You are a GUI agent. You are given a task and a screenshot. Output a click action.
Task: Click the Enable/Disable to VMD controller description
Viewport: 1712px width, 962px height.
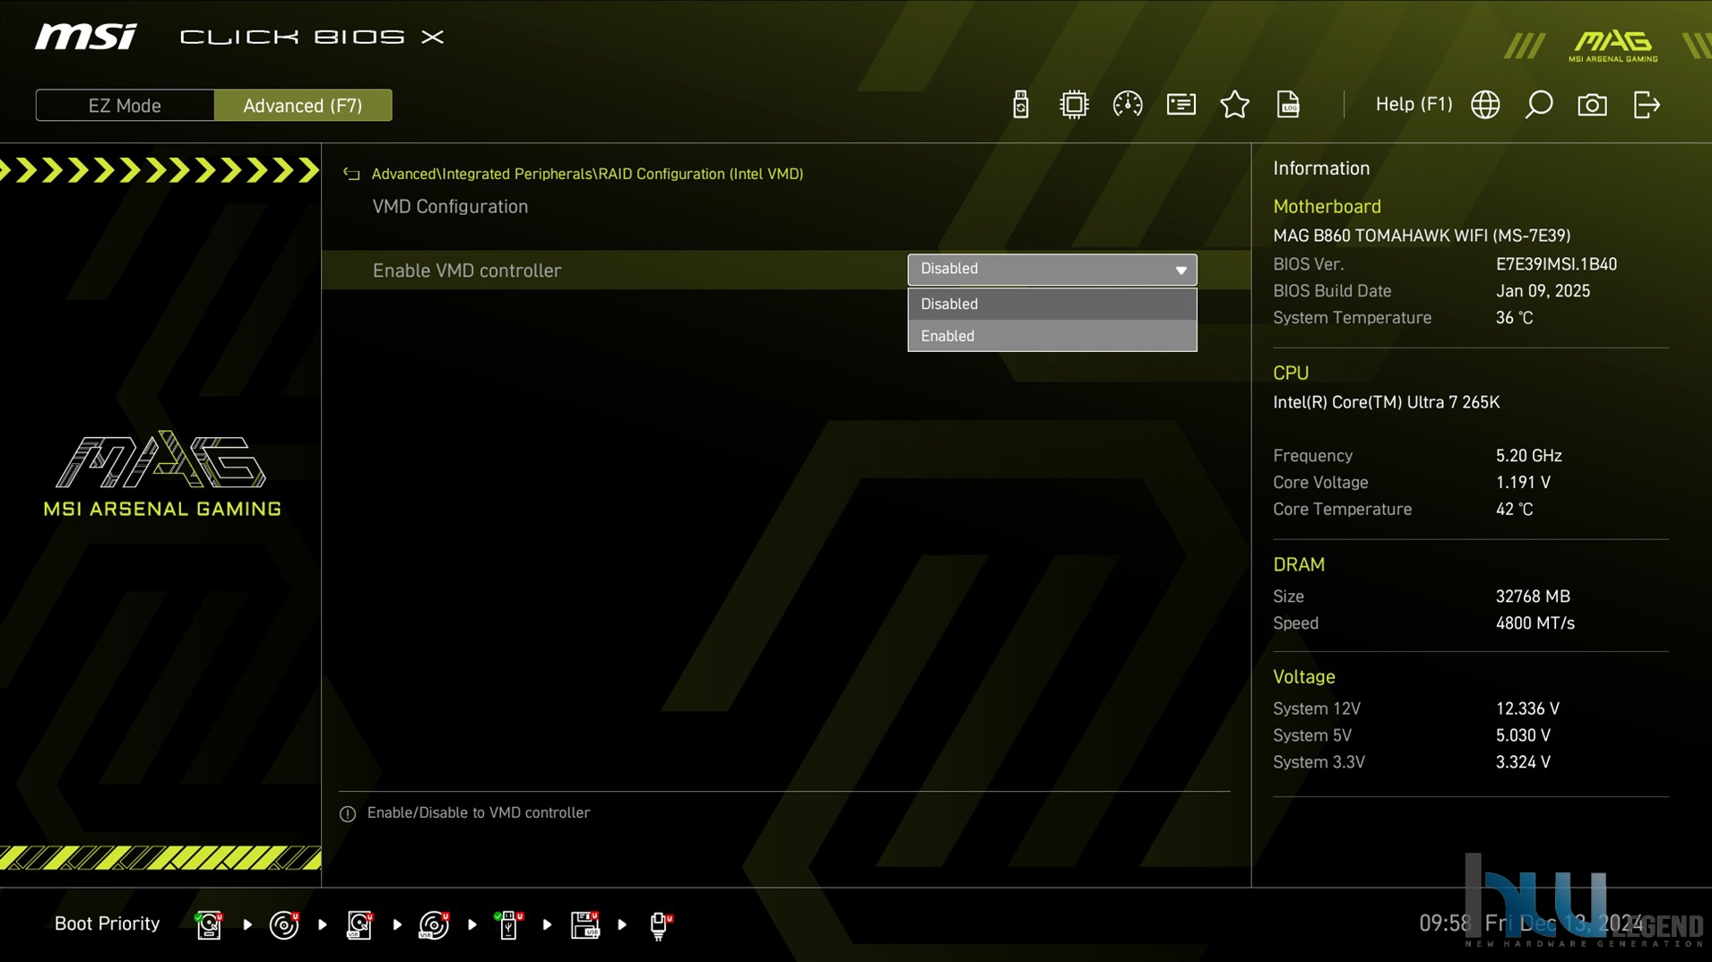click(479, 813)
